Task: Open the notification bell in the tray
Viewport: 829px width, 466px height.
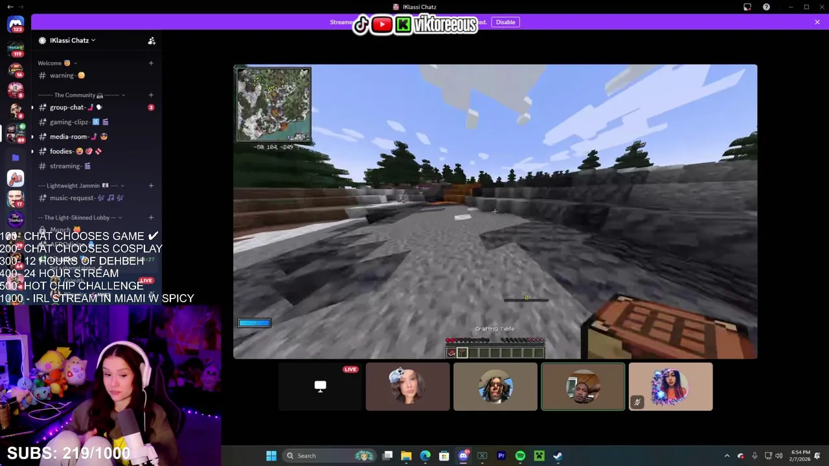Action: point(817,456)
